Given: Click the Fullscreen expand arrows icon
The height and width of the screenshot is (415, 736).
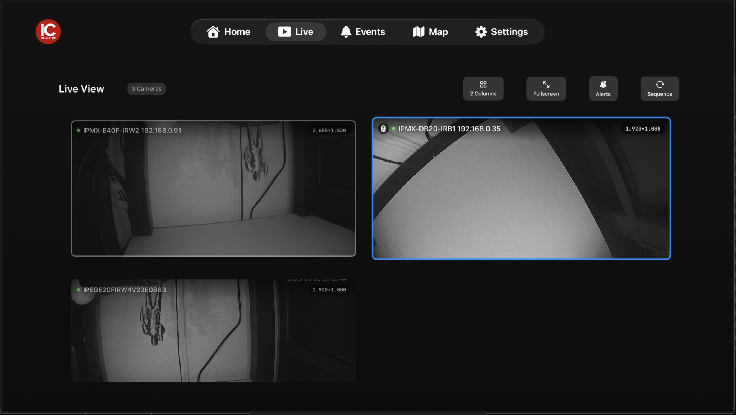Looking at the screenshot, I should 546,84.
